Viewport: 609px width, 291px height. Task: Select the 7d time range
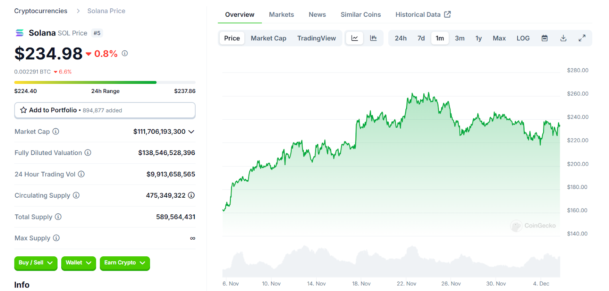click(x=421, y=38)
